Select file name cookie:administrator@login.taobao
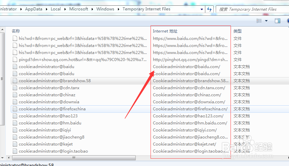 53,151
